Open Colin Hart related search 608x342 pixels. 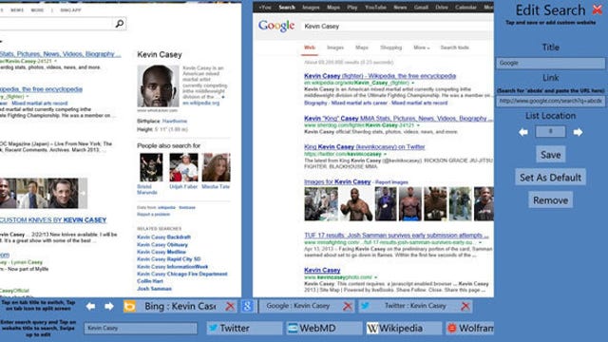tap(150, 281)
